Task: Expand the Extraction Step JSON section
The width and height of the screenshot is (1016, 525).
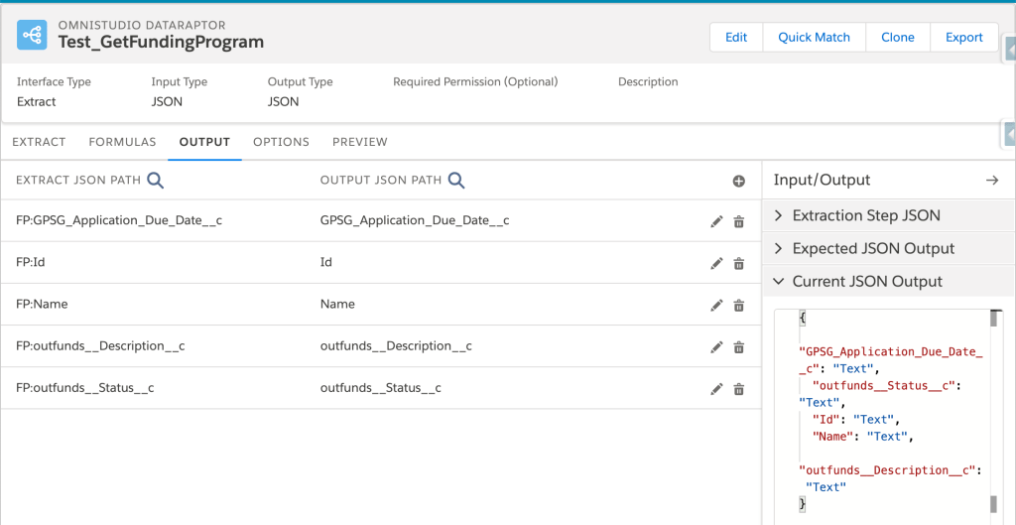Action: [x=866, y=215]
